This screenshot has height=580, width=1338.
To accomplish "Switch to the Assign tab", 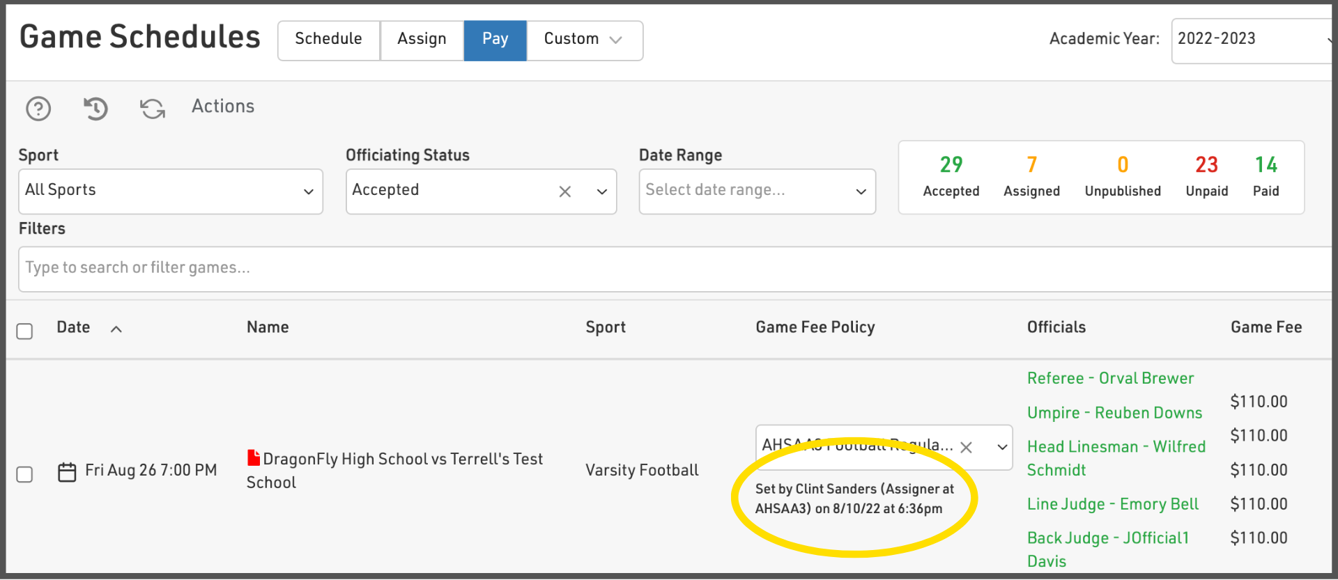I will [422, 40].
